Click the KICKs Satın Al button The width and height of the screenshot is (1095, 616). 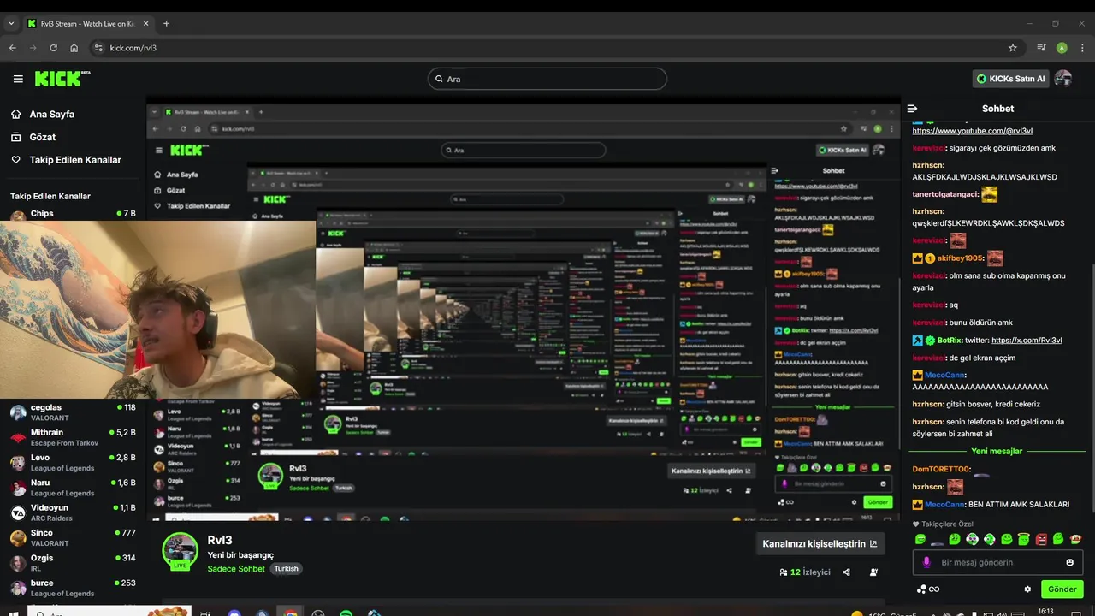point(1010,79)
